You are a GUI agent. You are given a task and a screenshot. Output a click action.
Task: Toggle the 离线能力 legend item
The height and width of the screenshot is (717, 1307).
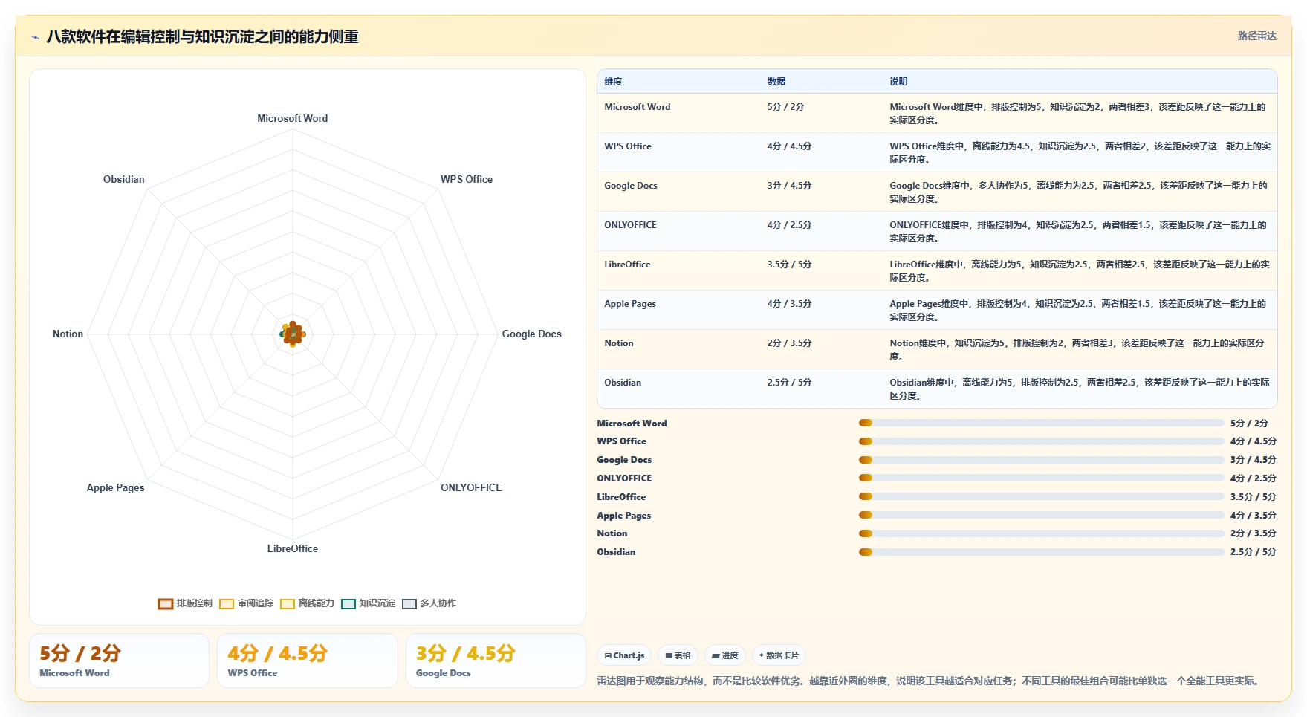coord(308,603)
